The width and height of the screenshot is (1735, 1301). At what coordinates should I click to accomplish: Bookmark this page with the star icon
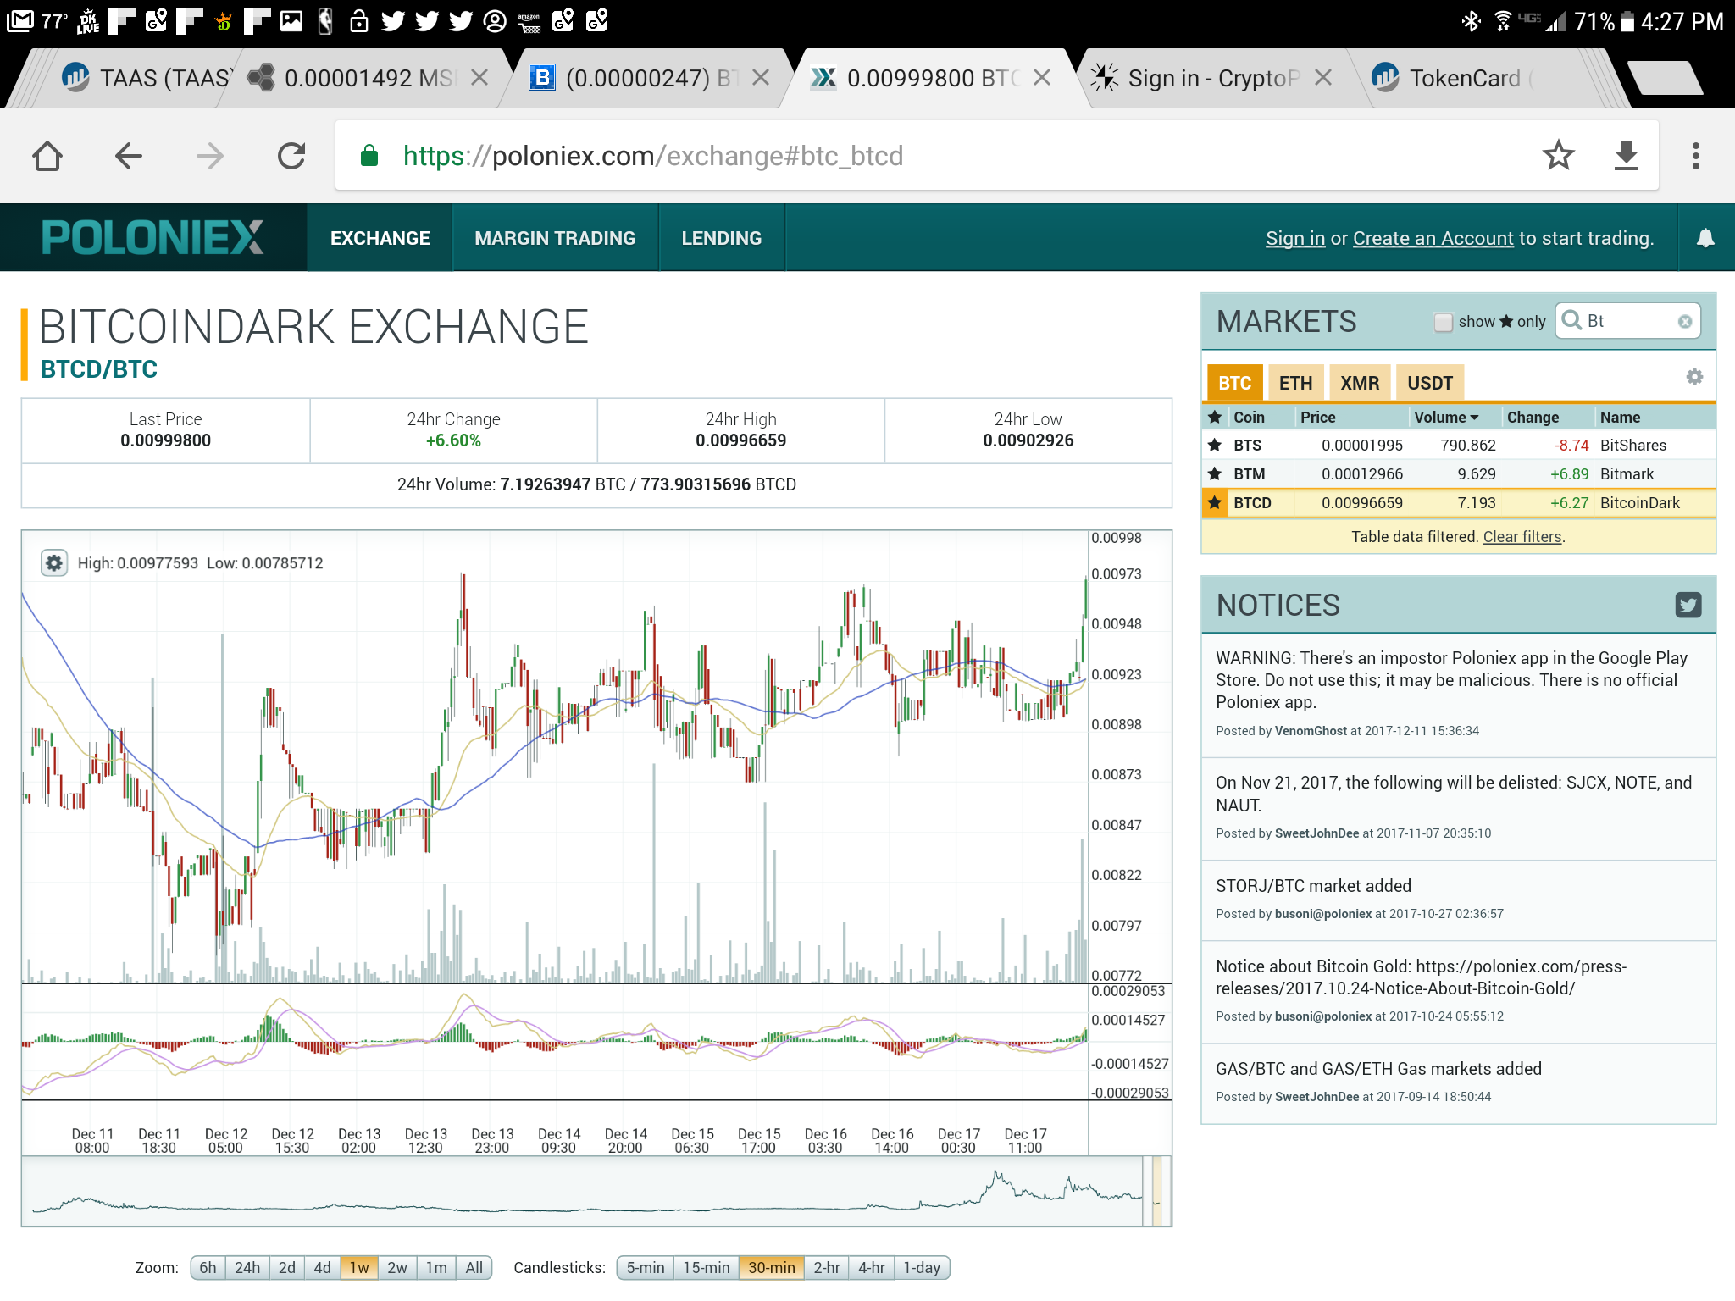coord(1558,156)
